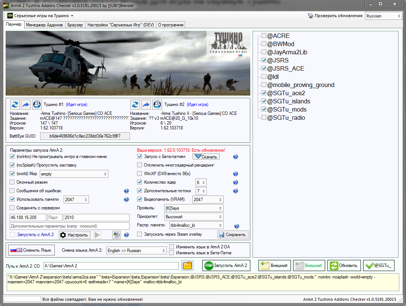Click into the server IP address field

[x=28, y=218]
